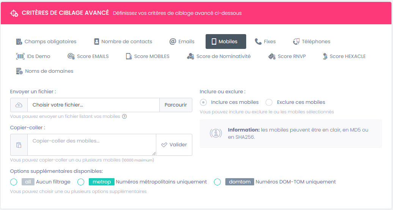Click the help icon beside file upload hint

[x=124, y=116]
